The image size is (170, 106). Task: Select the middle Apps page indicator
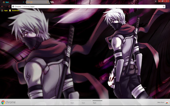86,102
